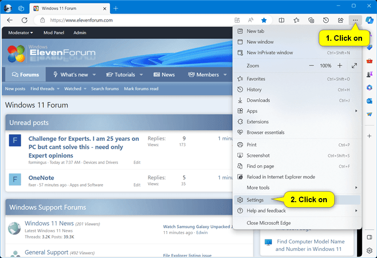Open the Forums navigation tab

[26, 75]
